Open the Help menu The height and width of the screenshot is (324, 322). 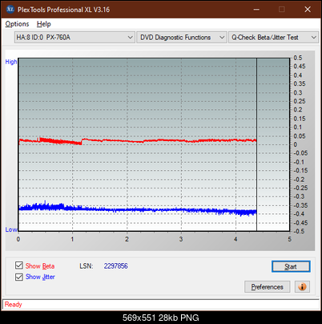44,24
